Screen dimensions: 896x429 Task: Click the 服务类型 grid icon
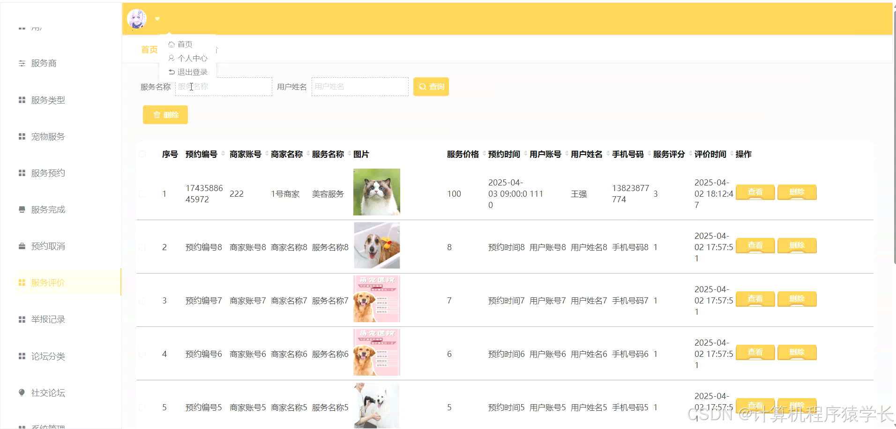(x=22, y=100)
